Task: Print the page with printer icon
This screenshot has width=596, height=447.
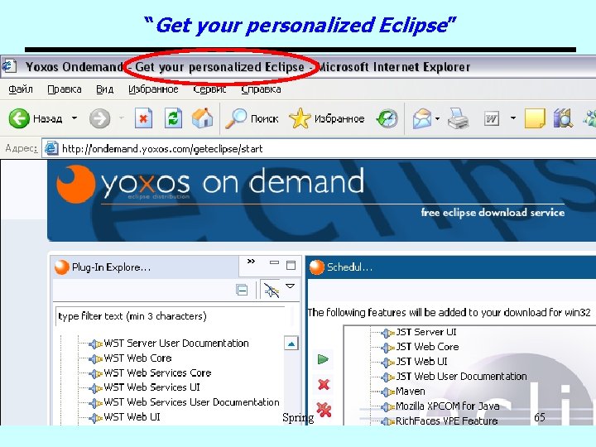Action: 458,118
